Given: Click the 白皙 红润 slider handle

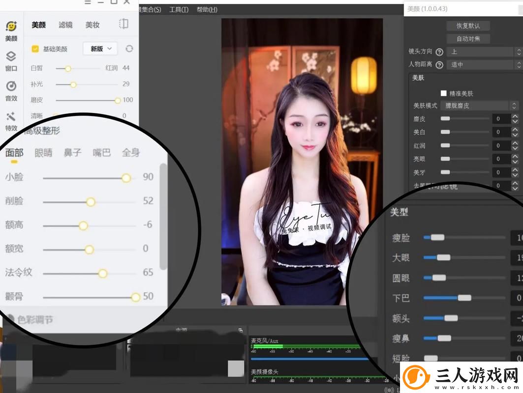Looking at the screenshot, I should click(x=68, y=69).
